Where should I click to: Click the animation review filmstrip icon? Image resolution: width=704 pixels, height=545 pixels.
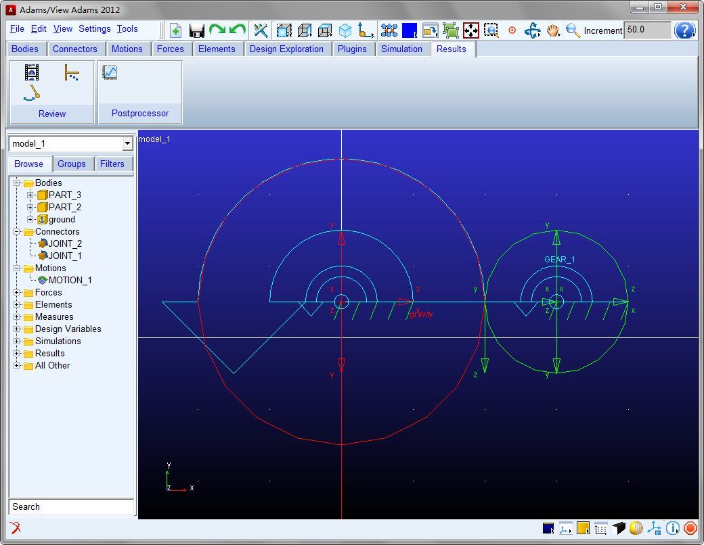click(x=32, y=72)
